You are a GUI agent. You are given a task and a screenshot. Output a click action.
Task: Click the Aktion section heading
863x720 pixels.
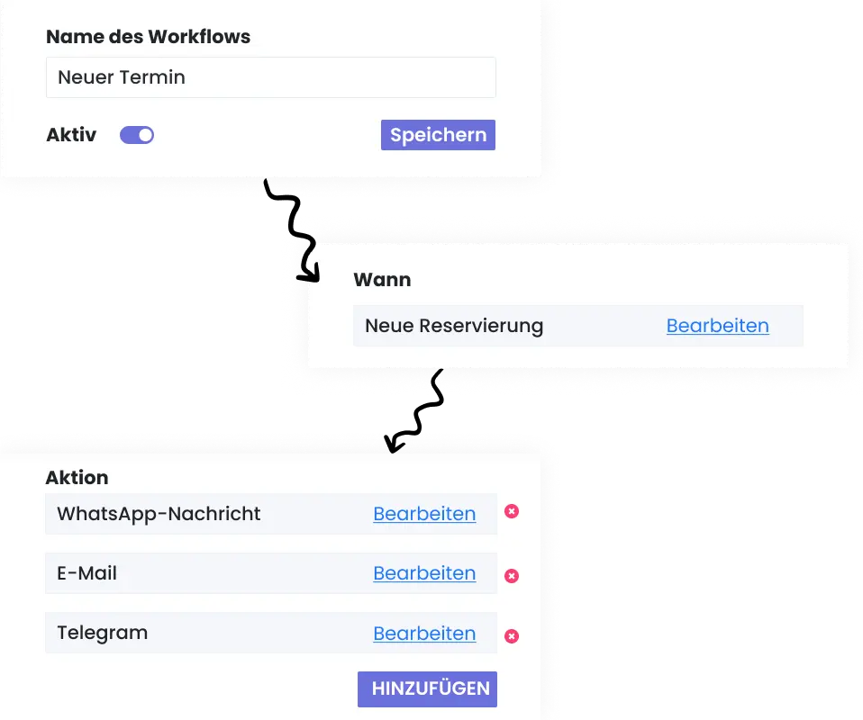pos(77,478)
